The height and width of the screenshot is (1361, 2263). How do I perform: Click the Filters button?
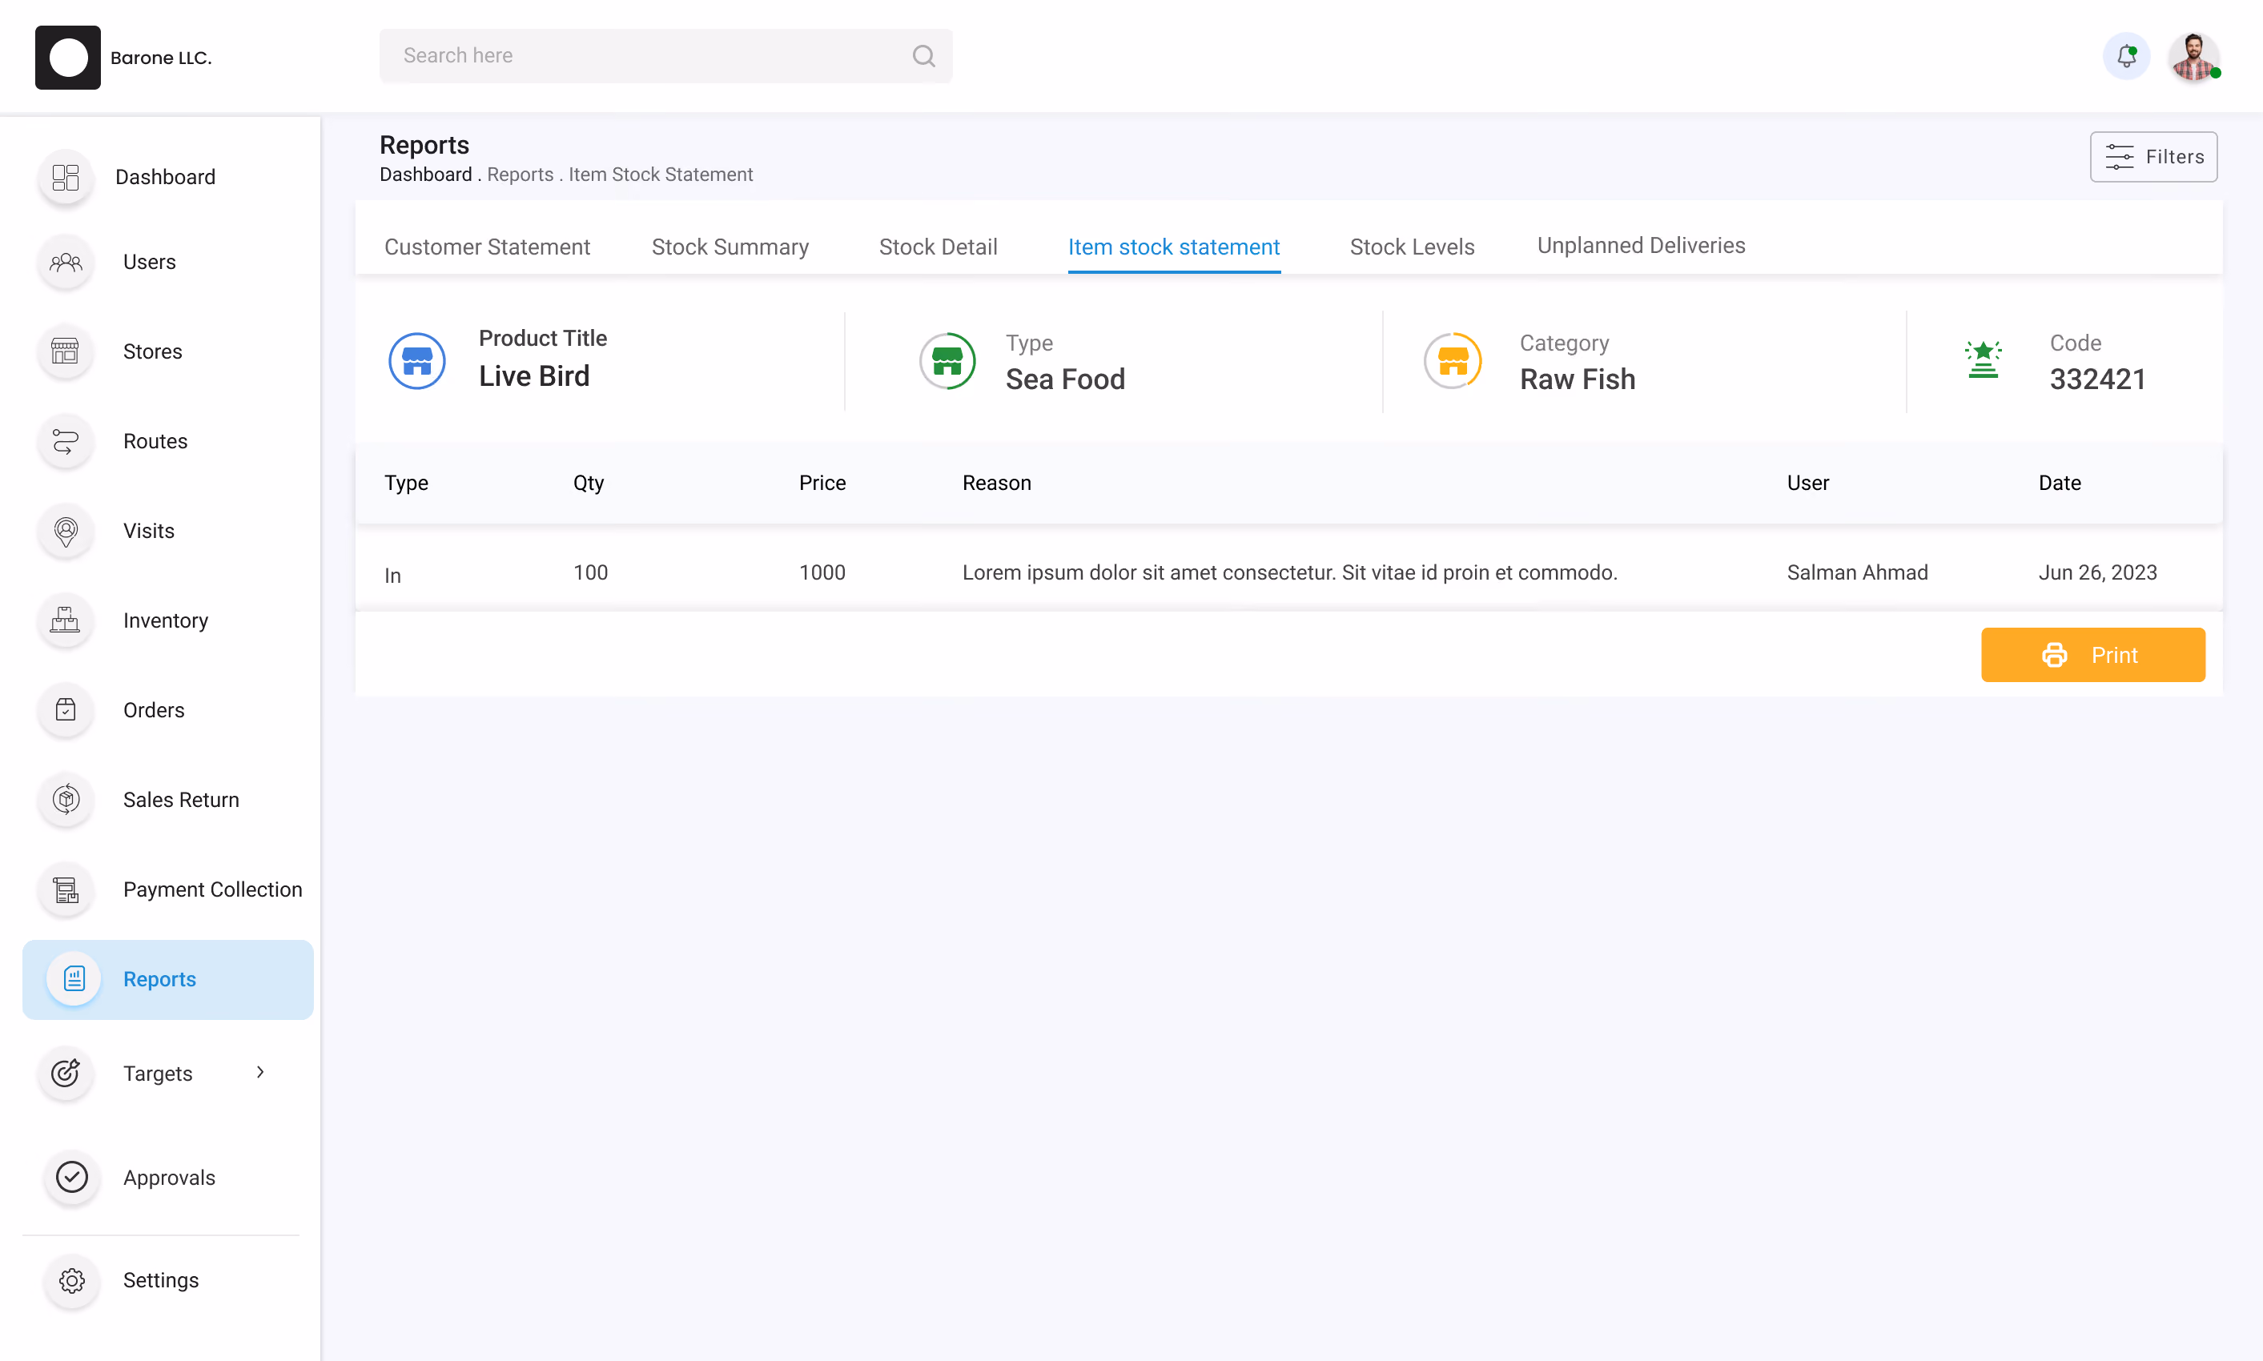[2154, 157]
